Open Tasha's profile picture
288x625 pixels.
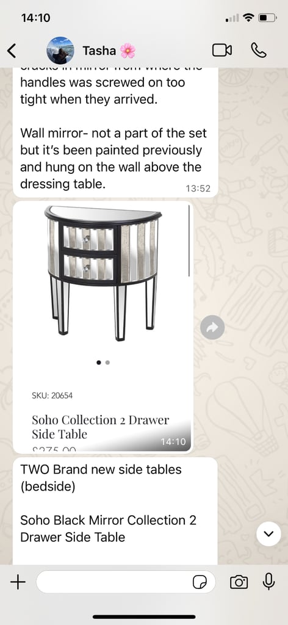(60, 51)
